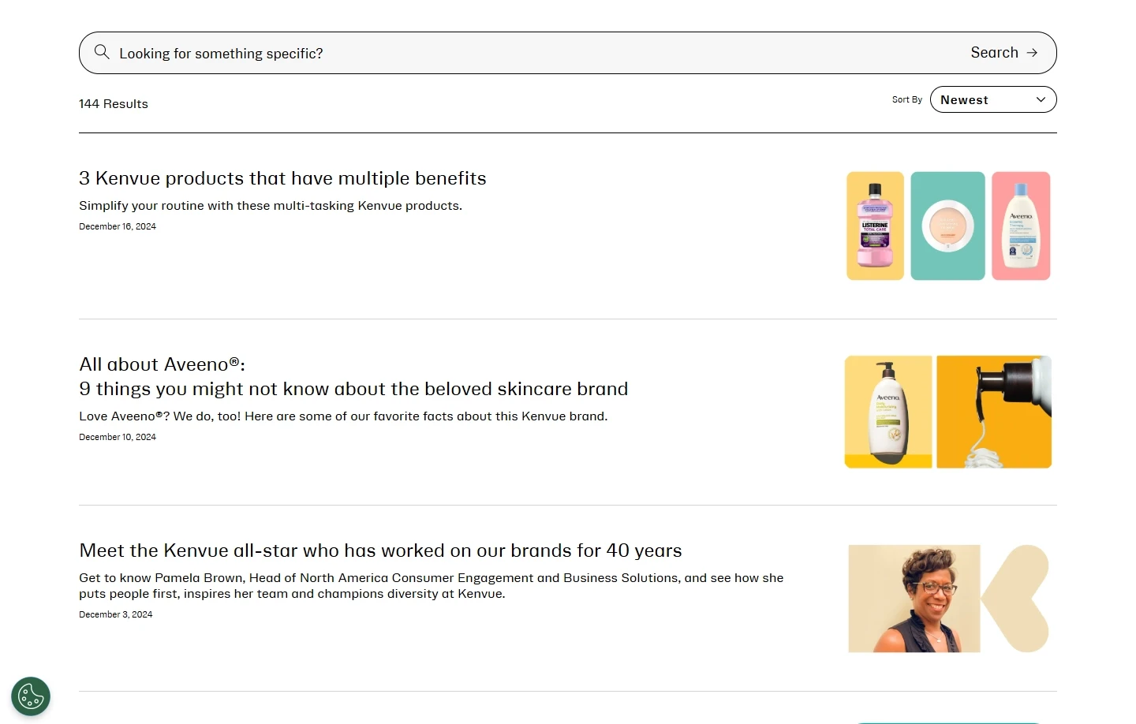Click the December 16, 2024 date text
This screenshot has width=1136, height=724.
[117, 226]
